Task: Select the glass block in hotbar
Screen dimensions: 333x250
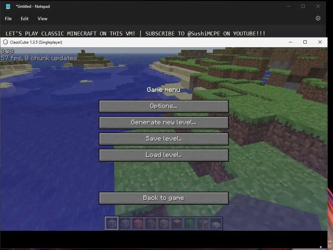Action: [203, 223]
